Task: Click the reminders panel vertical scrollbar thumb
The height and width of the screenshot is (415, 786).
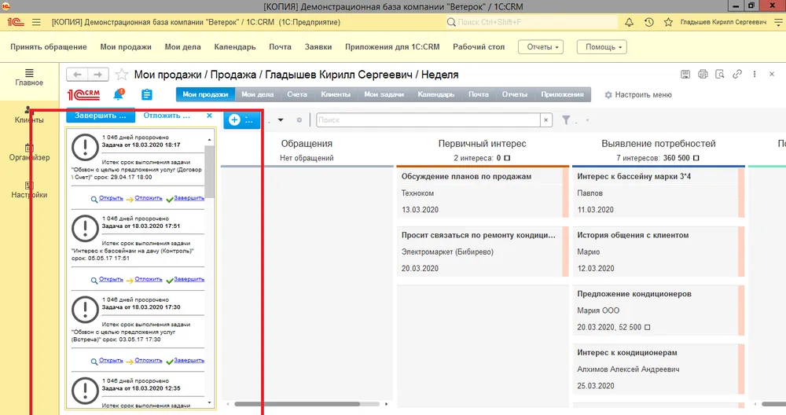Action: (210, 171)
